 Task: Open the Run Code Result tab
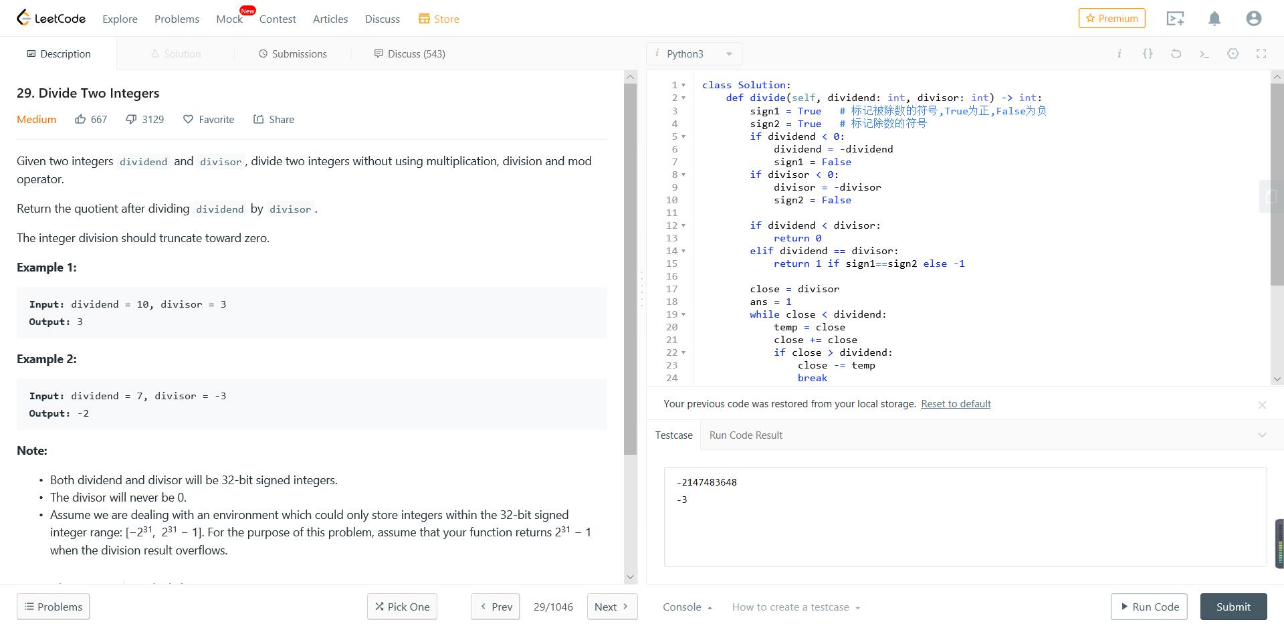click(746, 435)
